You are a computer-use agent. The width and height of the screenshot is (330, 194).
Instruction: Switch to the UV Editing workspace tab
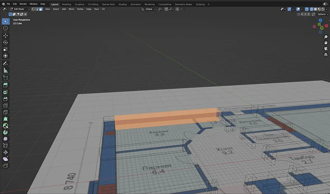point(93,4)
